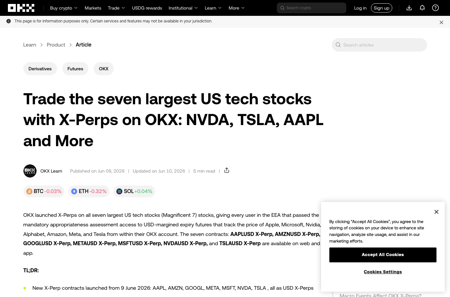Select the Futures tag
The width and height of the screenshot is (450, 297).
(x=75, y=69)
